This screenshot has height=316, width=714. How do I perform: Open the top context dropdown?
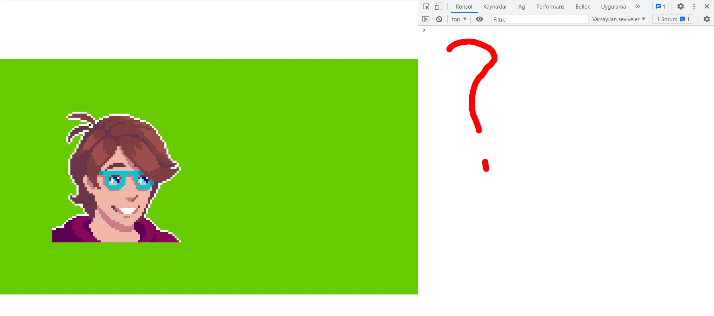click(x=459, y=19)
